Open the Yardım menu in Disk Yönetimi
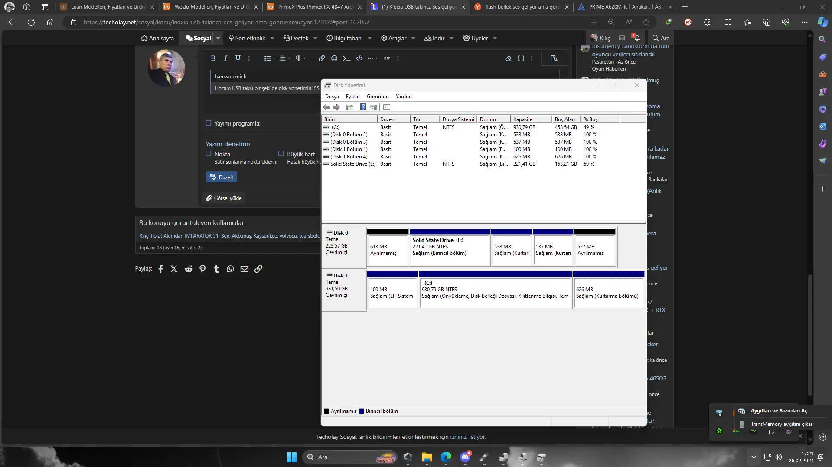832x467 pixels. (404, 97)
